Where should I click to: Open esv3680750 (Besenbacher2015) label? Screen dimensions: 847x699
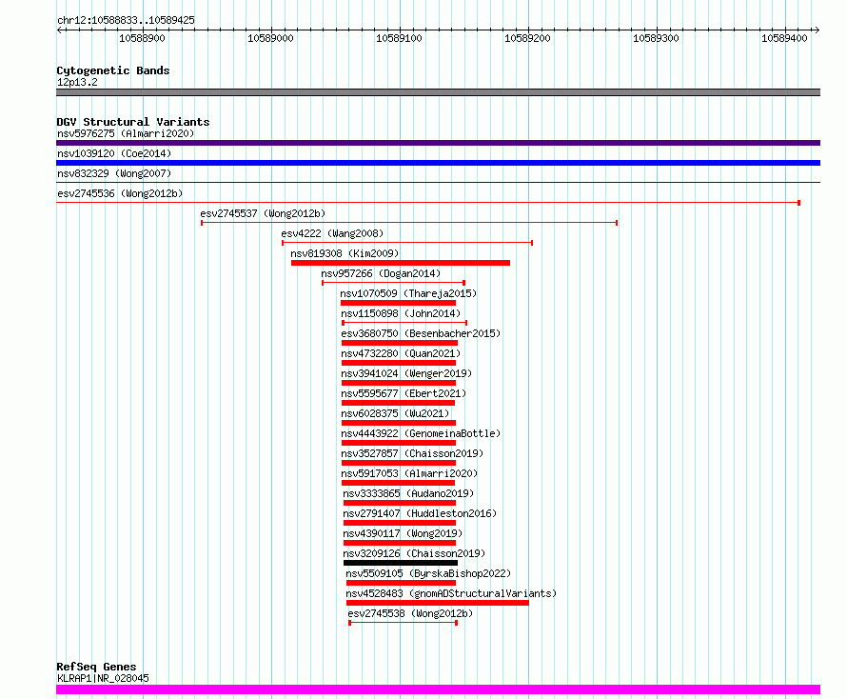(x=421, y=333)
